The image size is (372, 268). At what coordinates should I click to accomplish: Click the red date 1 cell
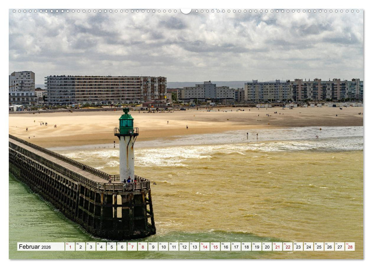coord(70,247)
